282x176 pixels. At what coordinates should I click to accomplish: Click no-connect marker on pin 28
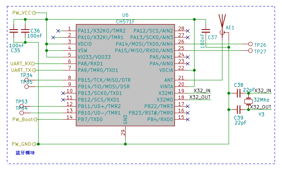[188, 31]
